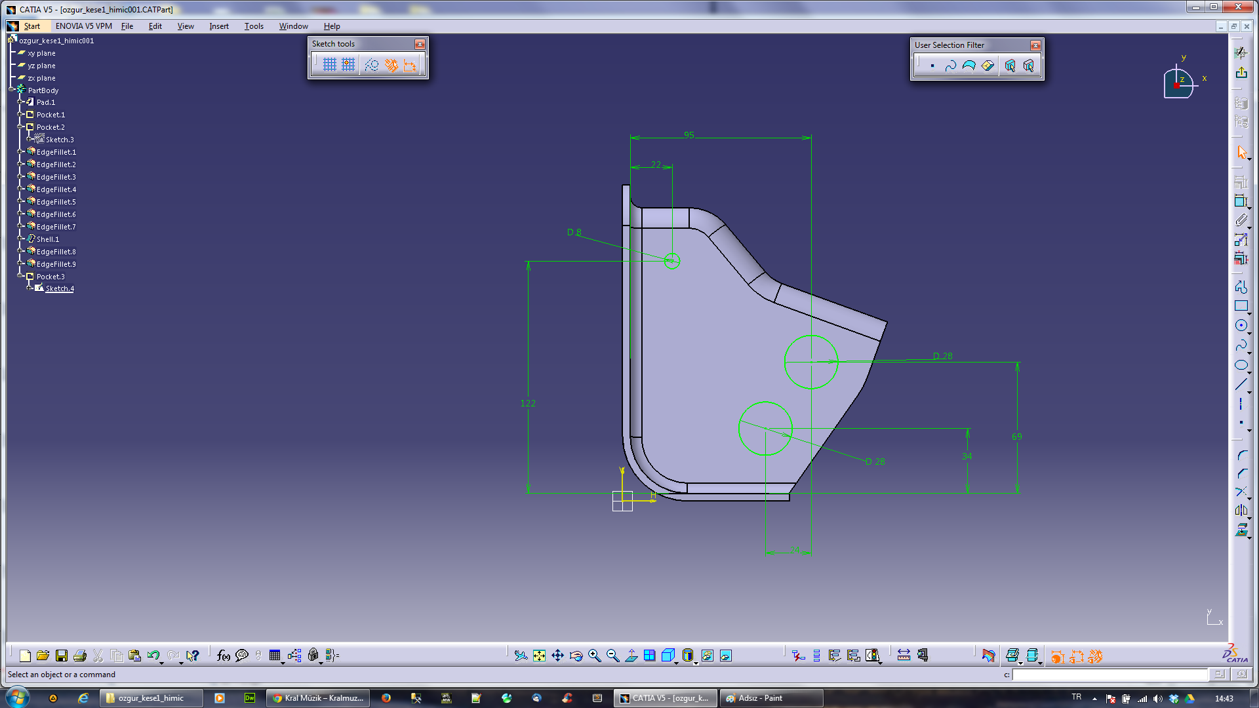Select the Corner fillet tool
This screenshot has height=708, width=1259.
[x=1241, y=455]
